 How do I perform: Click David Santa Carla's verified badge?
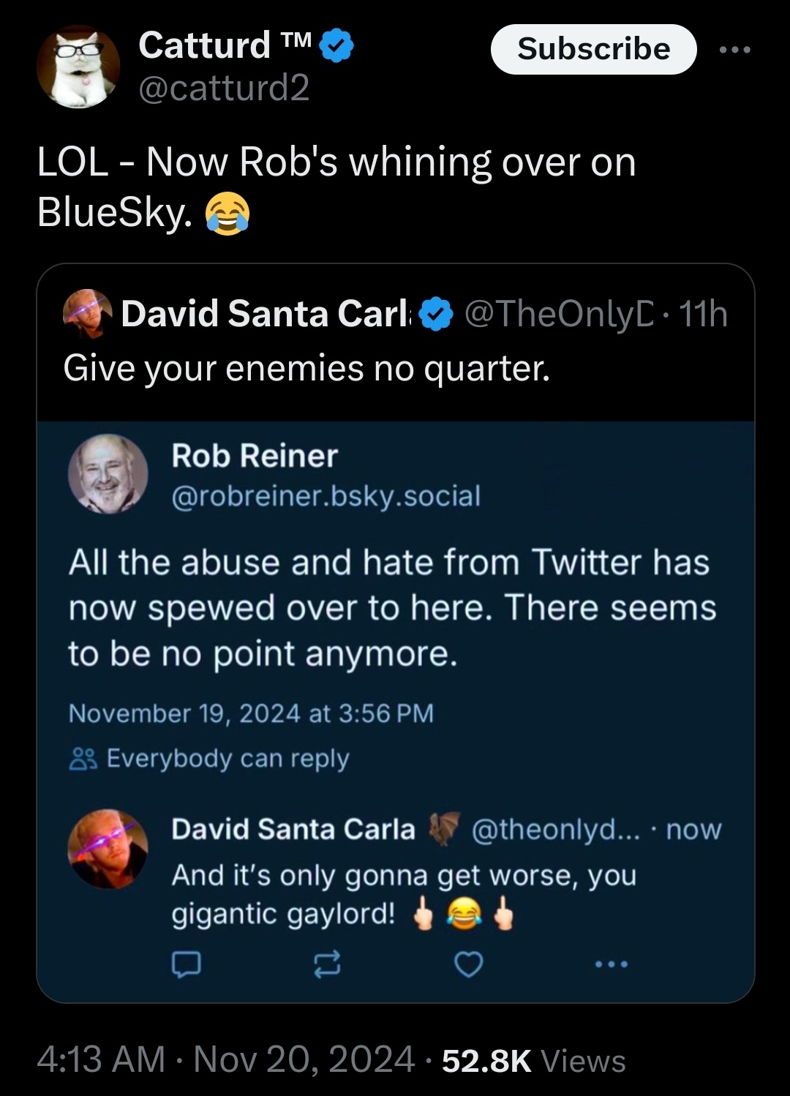pos(437,315)
